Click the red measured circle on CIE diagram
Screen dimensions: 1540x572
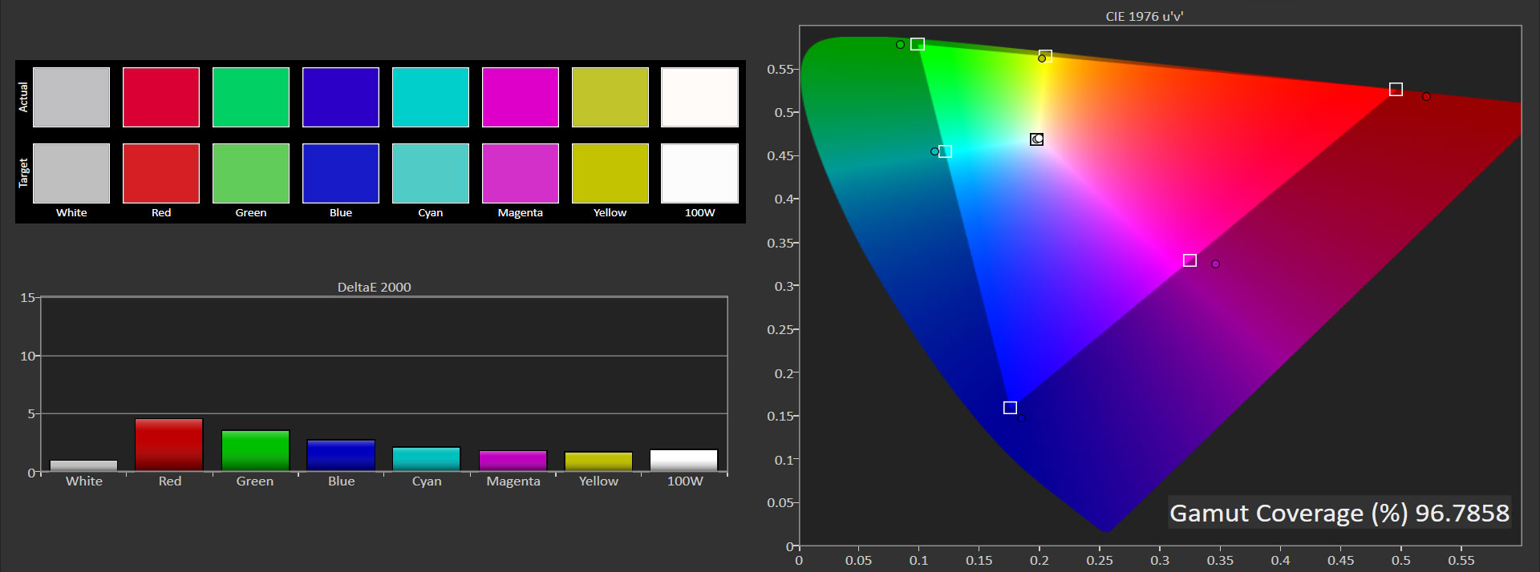coord(1426,96)
